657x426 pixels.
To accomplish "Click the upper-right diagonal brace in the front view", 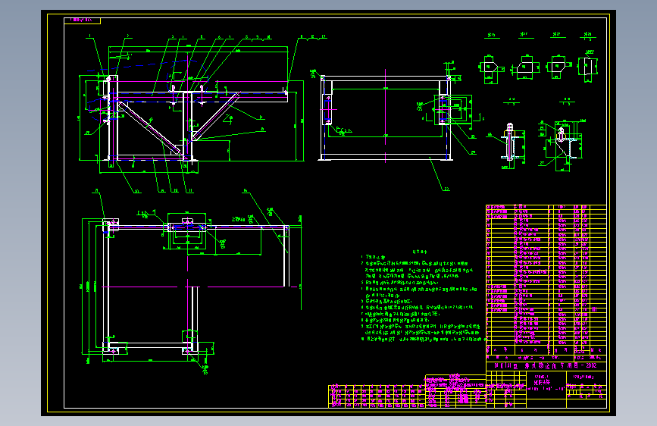I will [215, 117].
